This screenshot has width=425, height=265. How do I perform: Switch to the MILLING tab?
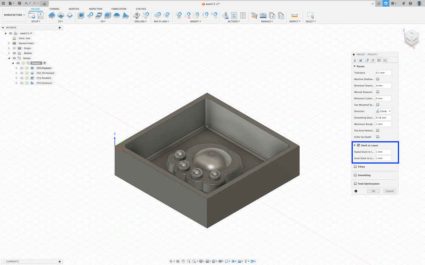click(x=36, y=9)
